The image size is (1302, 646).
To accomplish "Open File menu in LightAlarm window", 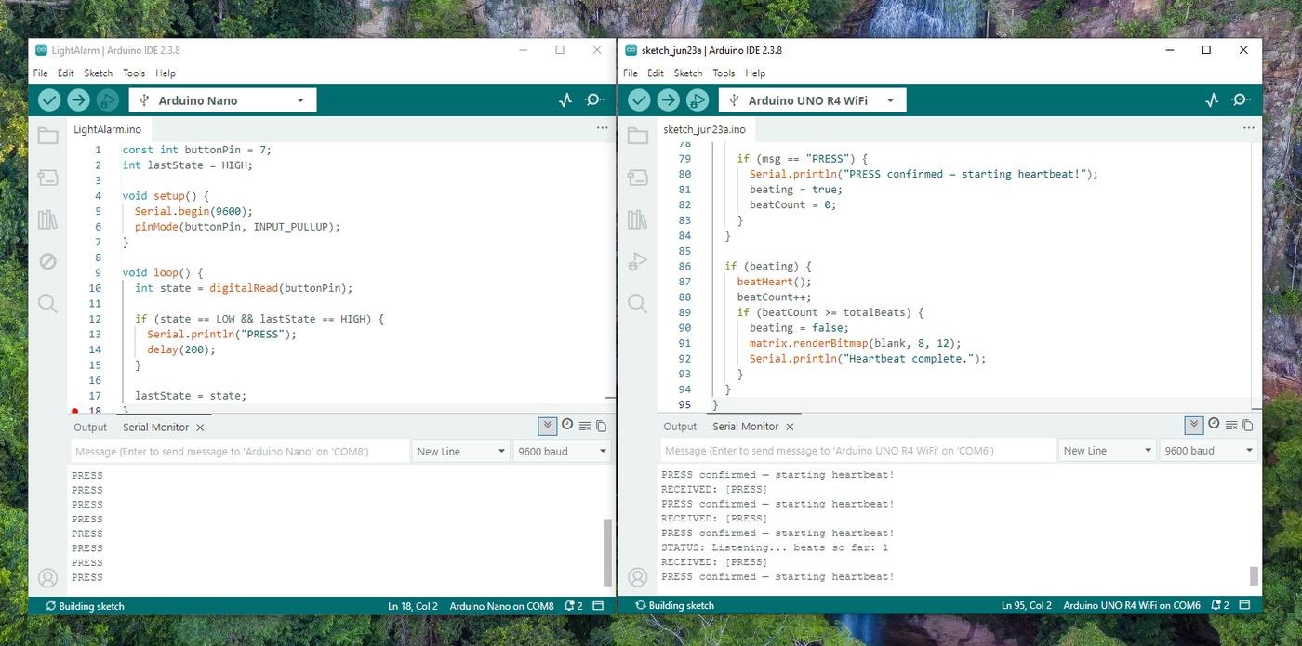I will click(x=41, y=73).
